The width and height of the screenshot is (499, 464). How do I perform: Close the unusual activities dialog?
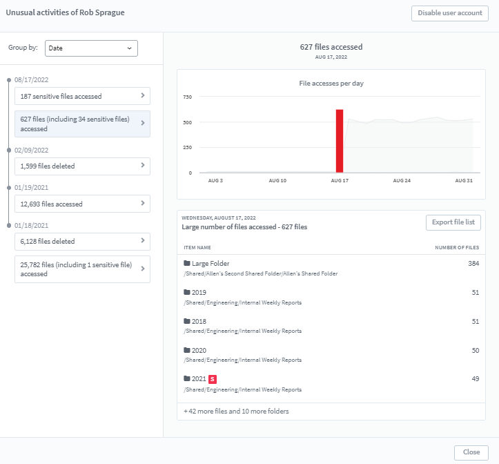[471, 452]
